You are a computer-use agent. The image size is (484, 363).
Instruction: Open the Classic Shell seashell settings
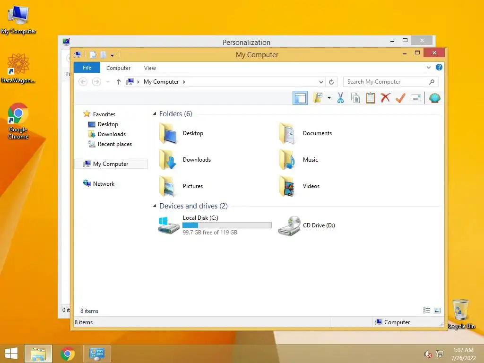point(435,98)
